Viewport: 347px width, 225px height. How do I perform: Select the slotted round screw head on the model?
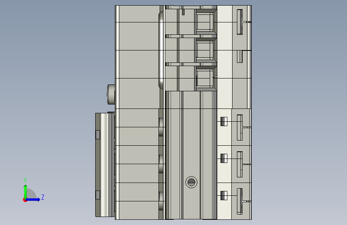pyautogui.click(x=191, y=182)
